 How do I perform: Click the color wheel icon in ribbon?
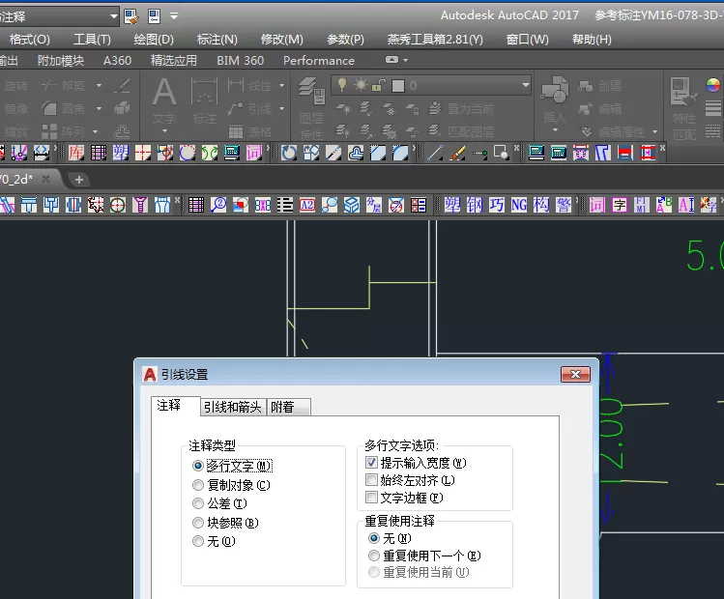[x=713, y=85]
